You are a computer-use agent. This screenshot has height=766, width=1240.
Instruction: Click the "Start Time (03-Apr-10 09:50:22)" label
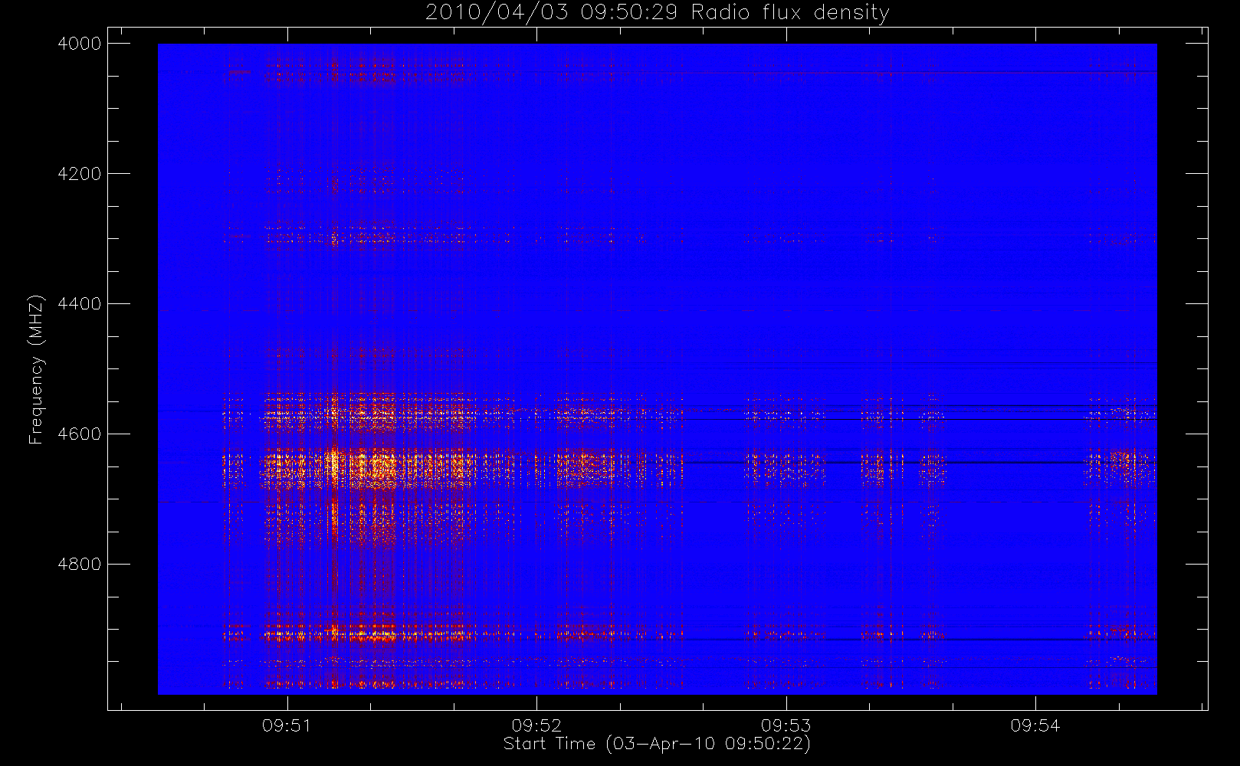pyautogui.click(x=657, y=744)
